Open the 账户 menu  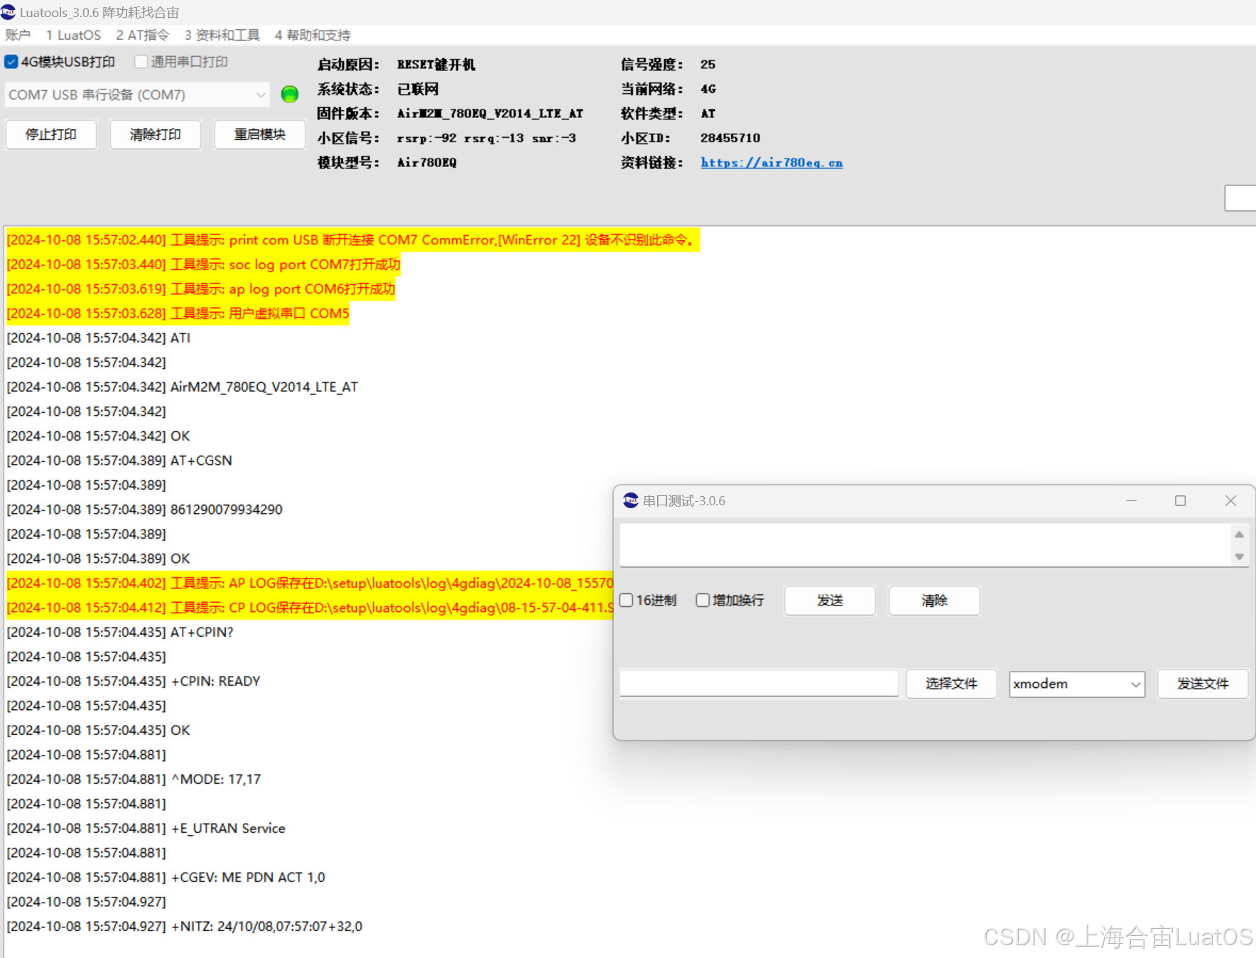tap(17, 35)
